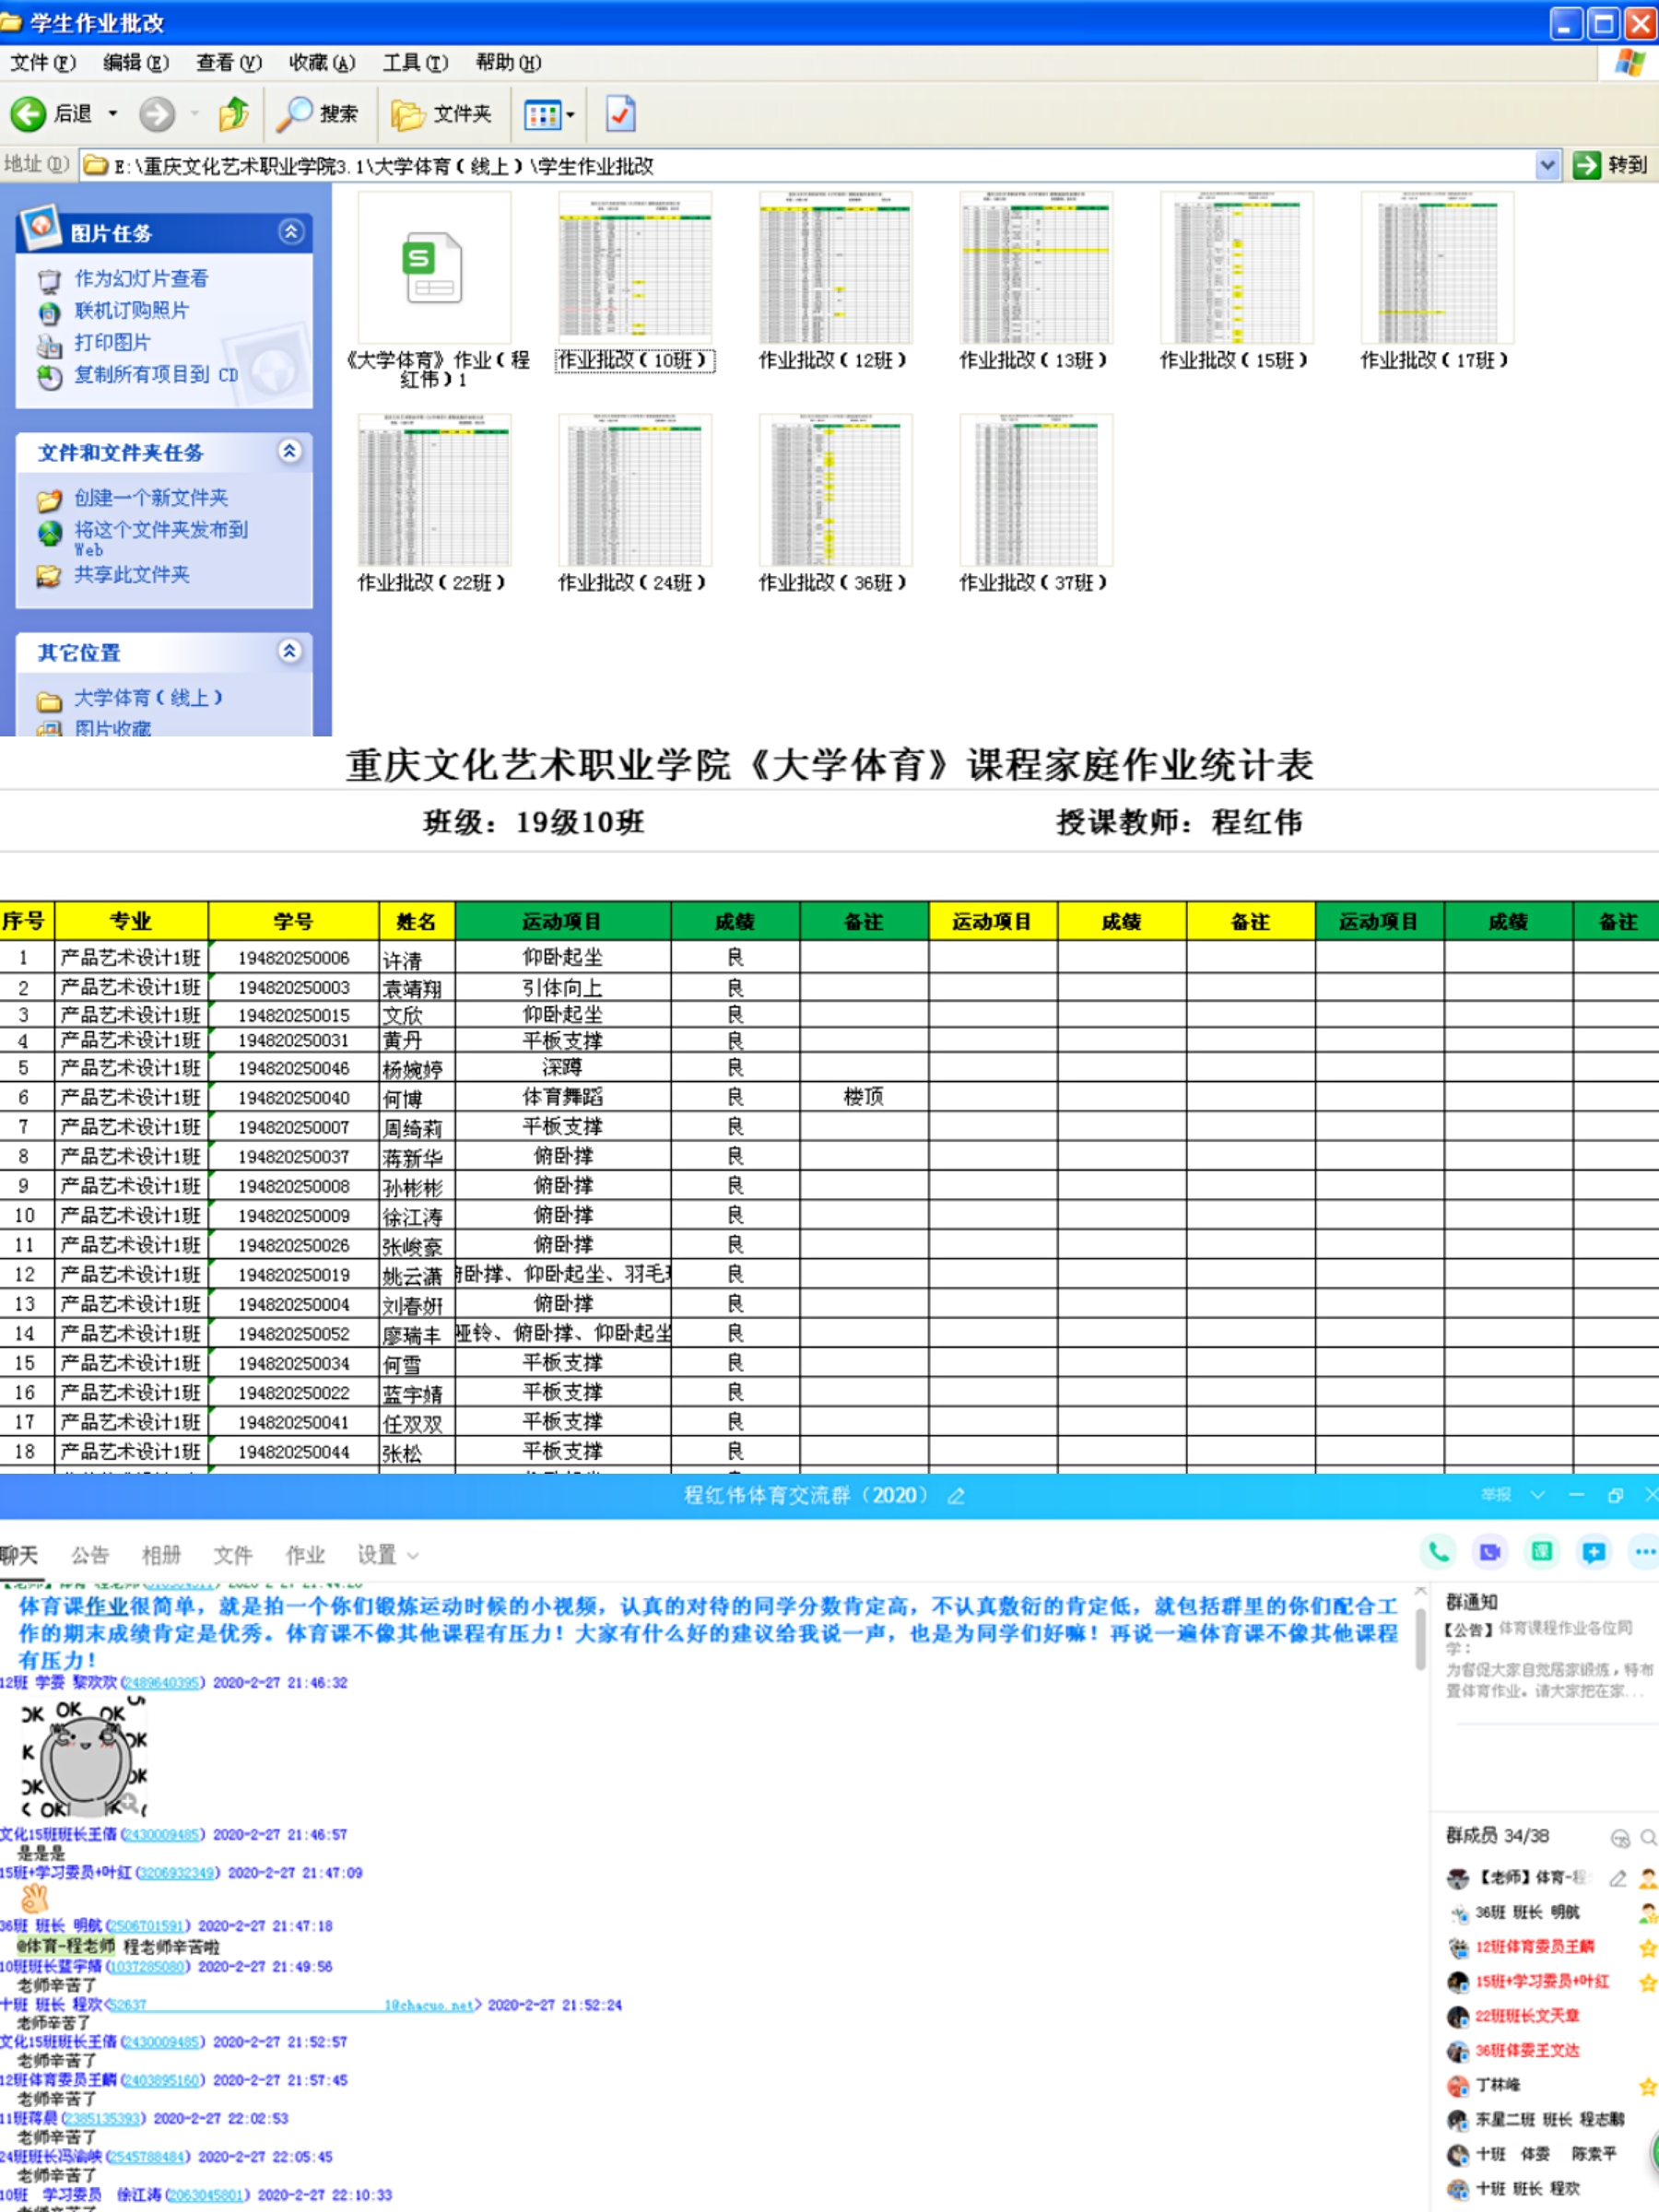Image resolution: width=1659 pixels, height=2212 pixels.
Task: Open the 编辑(E) menu
Action: point(136,63)
